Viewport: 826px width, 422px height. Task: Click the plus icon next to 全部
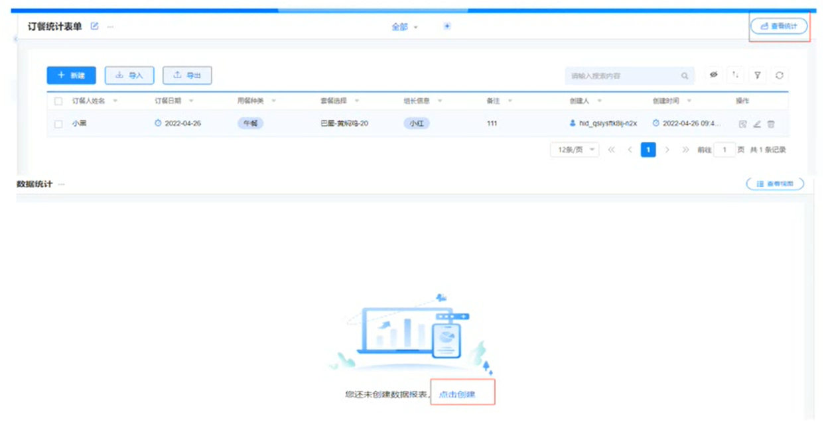[x=447, y=26]
